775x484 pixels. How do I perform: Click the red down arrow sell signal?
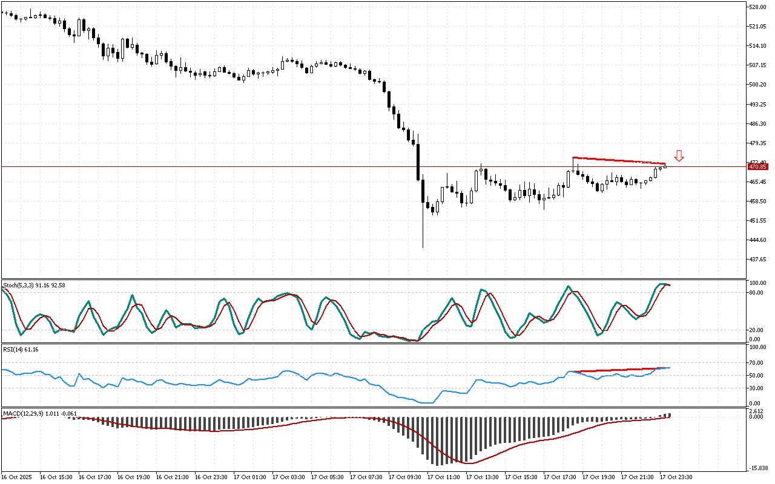(679, 156)
